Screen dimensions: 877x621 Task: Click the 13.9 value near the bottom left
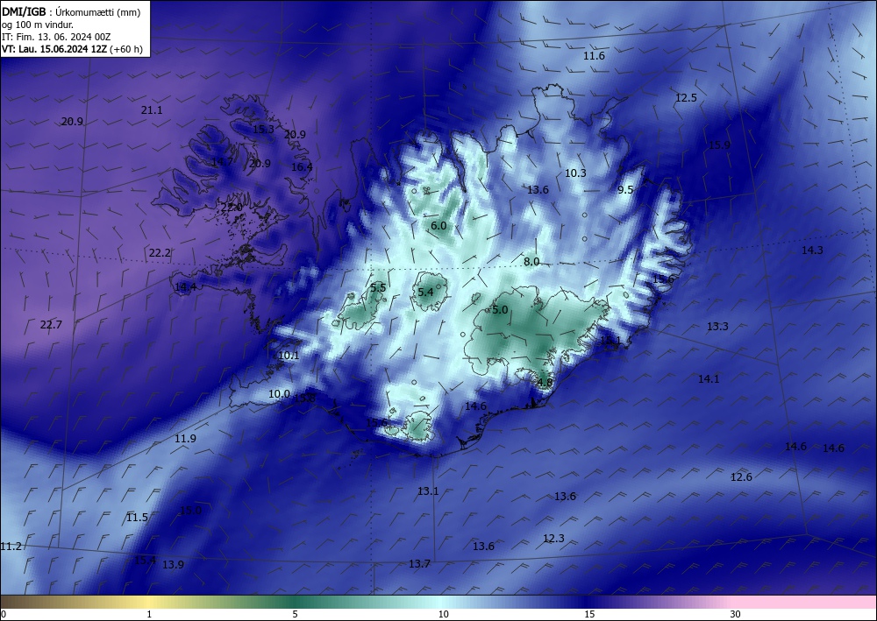click(173, 565)
